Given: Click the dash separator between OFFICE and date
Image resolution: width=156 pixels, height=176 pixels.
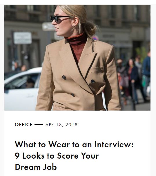Looking at the screenshot, I should click(x=39, y=124).
